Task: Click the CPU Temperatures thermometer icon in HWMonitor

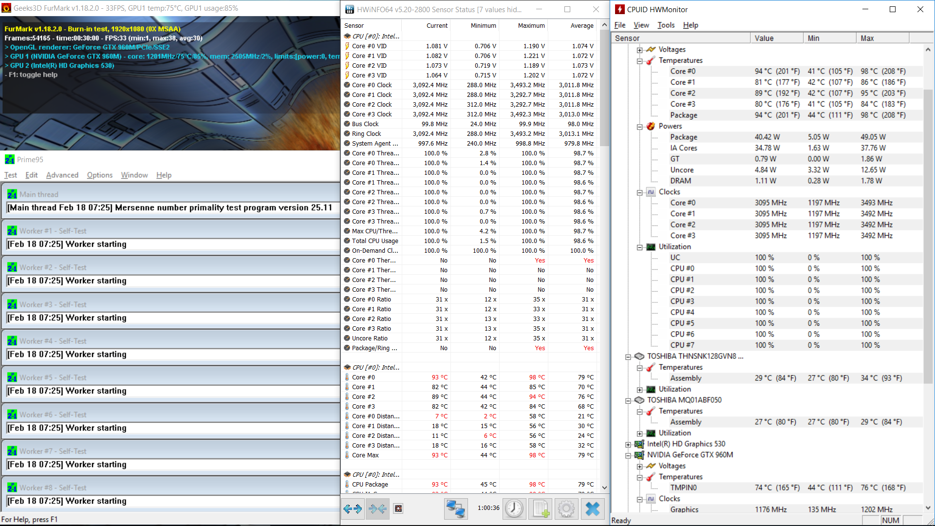Action: point(651,60)
